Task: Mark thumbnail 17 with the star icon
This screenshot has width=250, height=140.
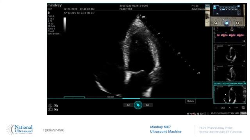Action: [x=245, y=96]
